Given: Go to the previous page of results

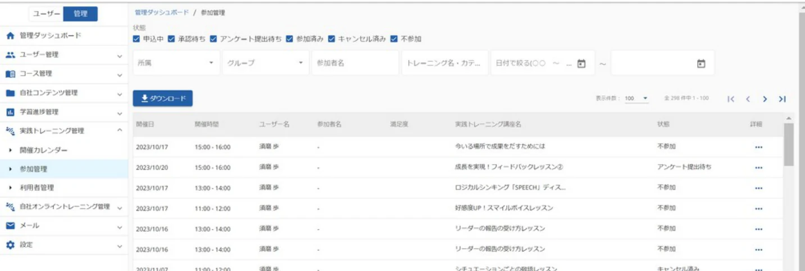Looking at the screenshot, I should pyautogui.click(x=748, y=99).
